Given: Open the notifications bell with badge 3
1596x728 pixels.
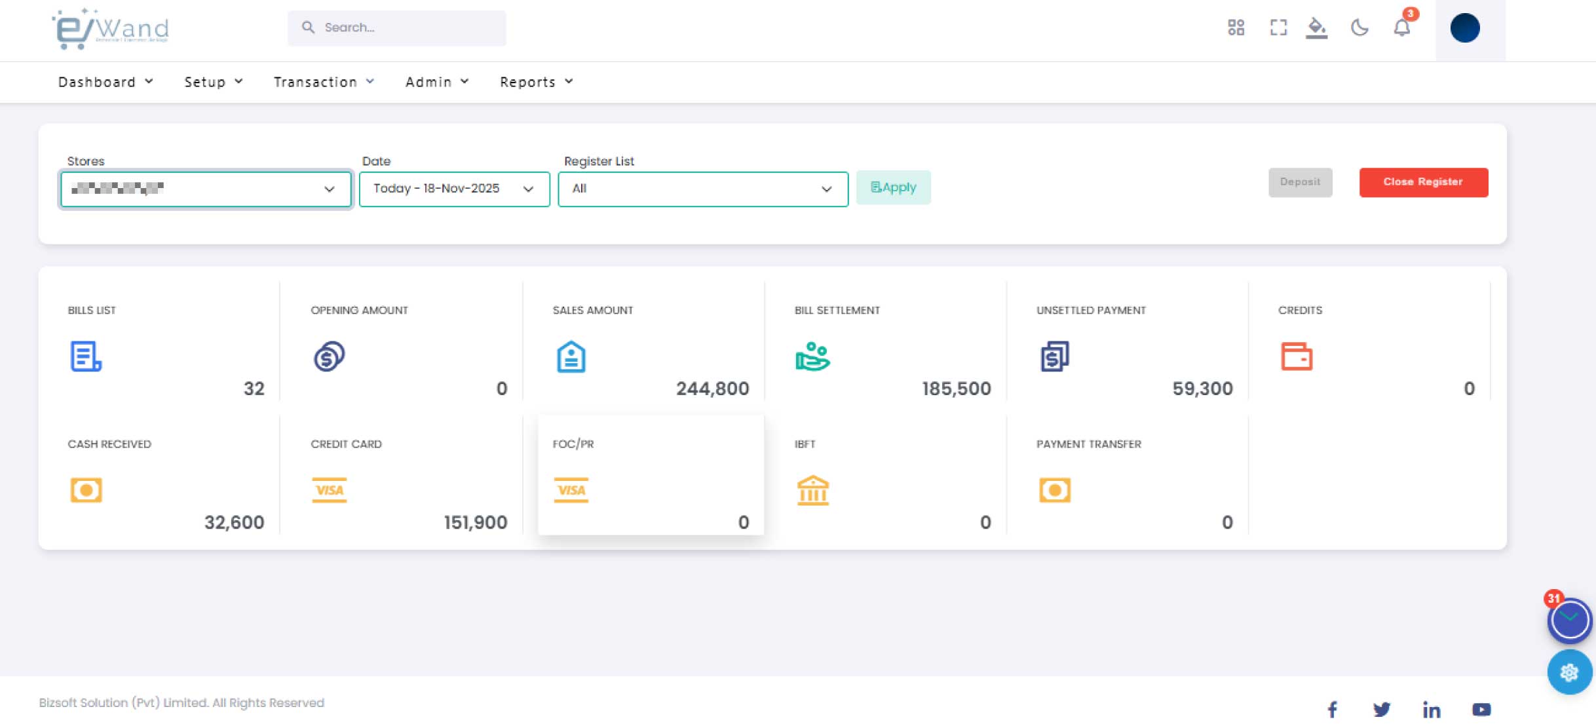Looking at the screenshot, I should pos(1402,28).
